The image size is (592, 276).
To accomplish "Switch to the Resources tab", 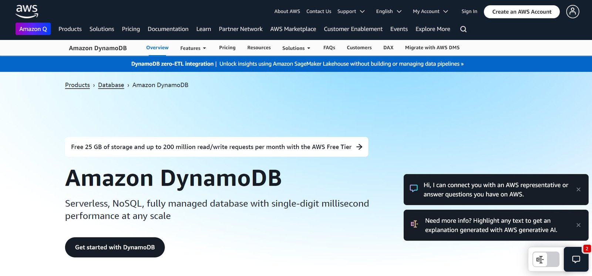I will (x=259, y=48).
